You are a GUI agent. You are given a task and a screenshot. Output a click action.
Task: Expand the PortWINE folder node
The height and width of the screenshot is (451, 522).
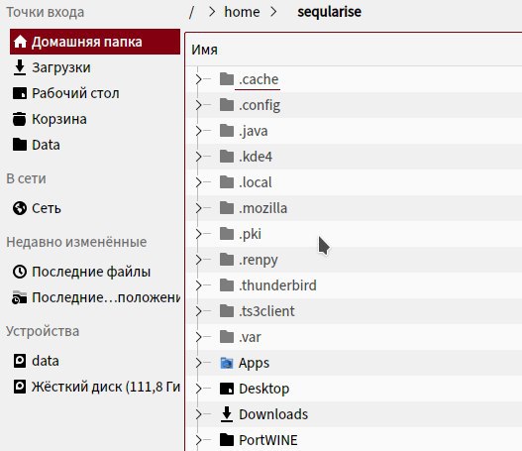[x=199, y=440]
